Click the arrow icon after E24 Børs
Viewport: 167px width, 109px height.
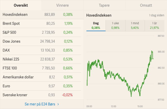[x=58, y=104]
